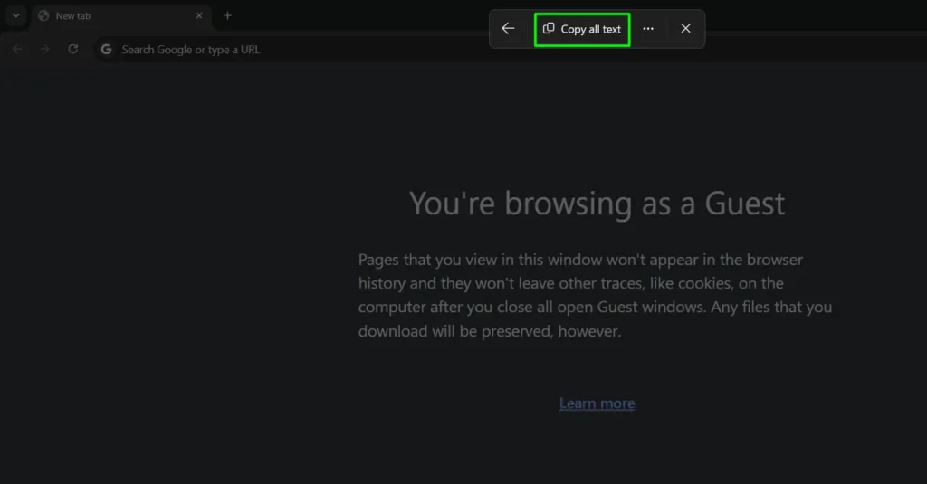Click the Google logo in the address bar
Screen dimensions: 927x484
pos(107,50)
